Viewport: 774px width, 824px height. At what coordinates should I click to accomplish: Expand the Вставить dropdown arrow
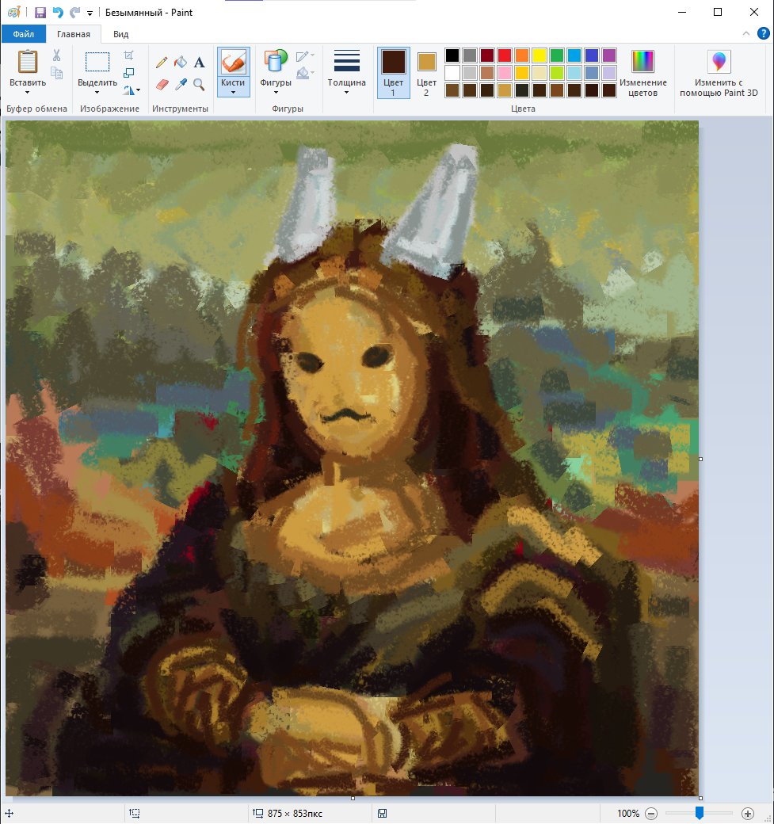pos(27,93)
